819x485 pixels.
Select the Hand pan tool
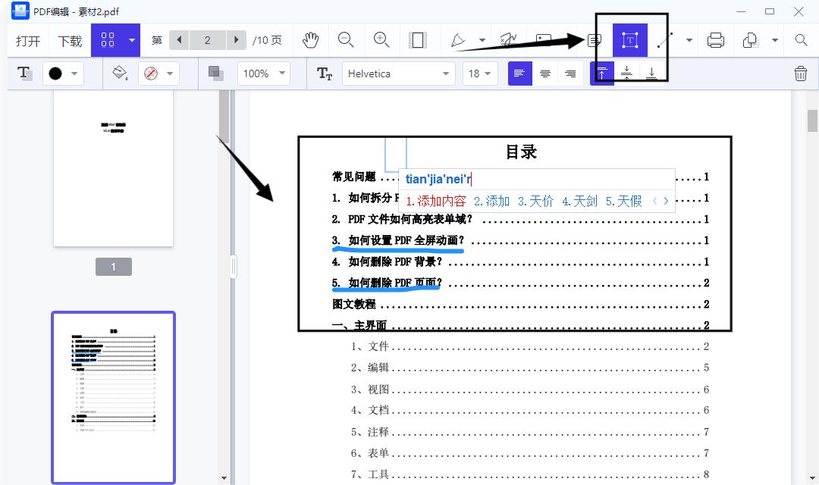[x=310, y=40]
